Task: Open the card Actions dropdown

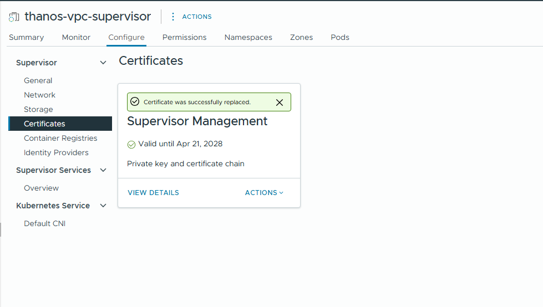Action: coord(264,193)
